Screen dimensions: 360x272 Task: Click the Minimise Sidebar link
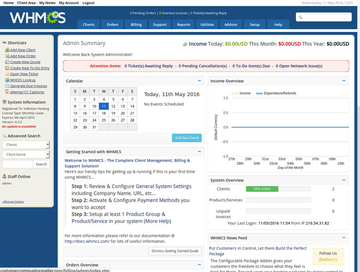tap(13, 202)
